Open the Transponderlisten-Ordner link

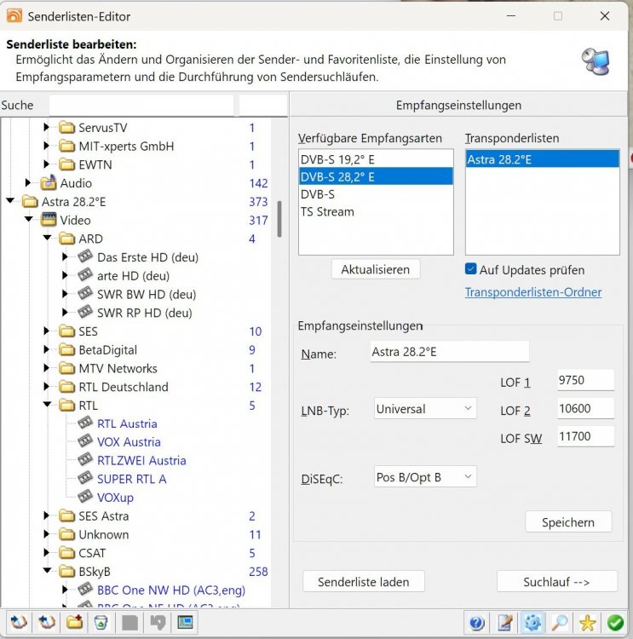point(533,292)
